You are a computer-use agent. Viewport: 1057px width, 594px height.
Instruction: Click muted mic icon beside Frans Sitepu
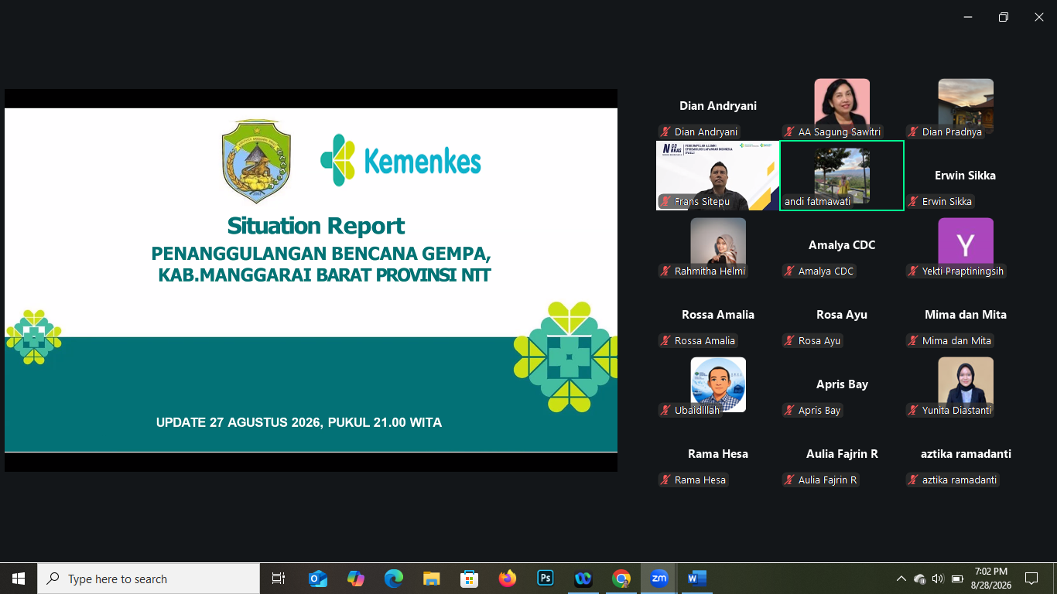[665, 202]
